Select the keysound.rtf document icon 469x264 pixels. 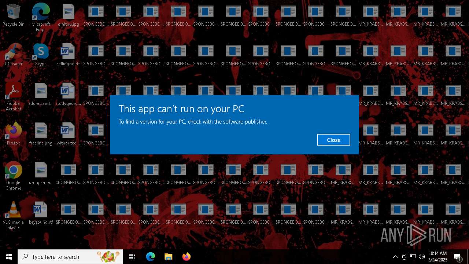pos(41,213)
